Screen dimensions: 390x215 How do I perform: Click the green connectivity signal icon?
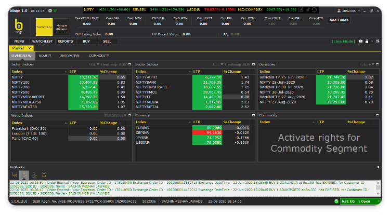[x=55, y=11]
